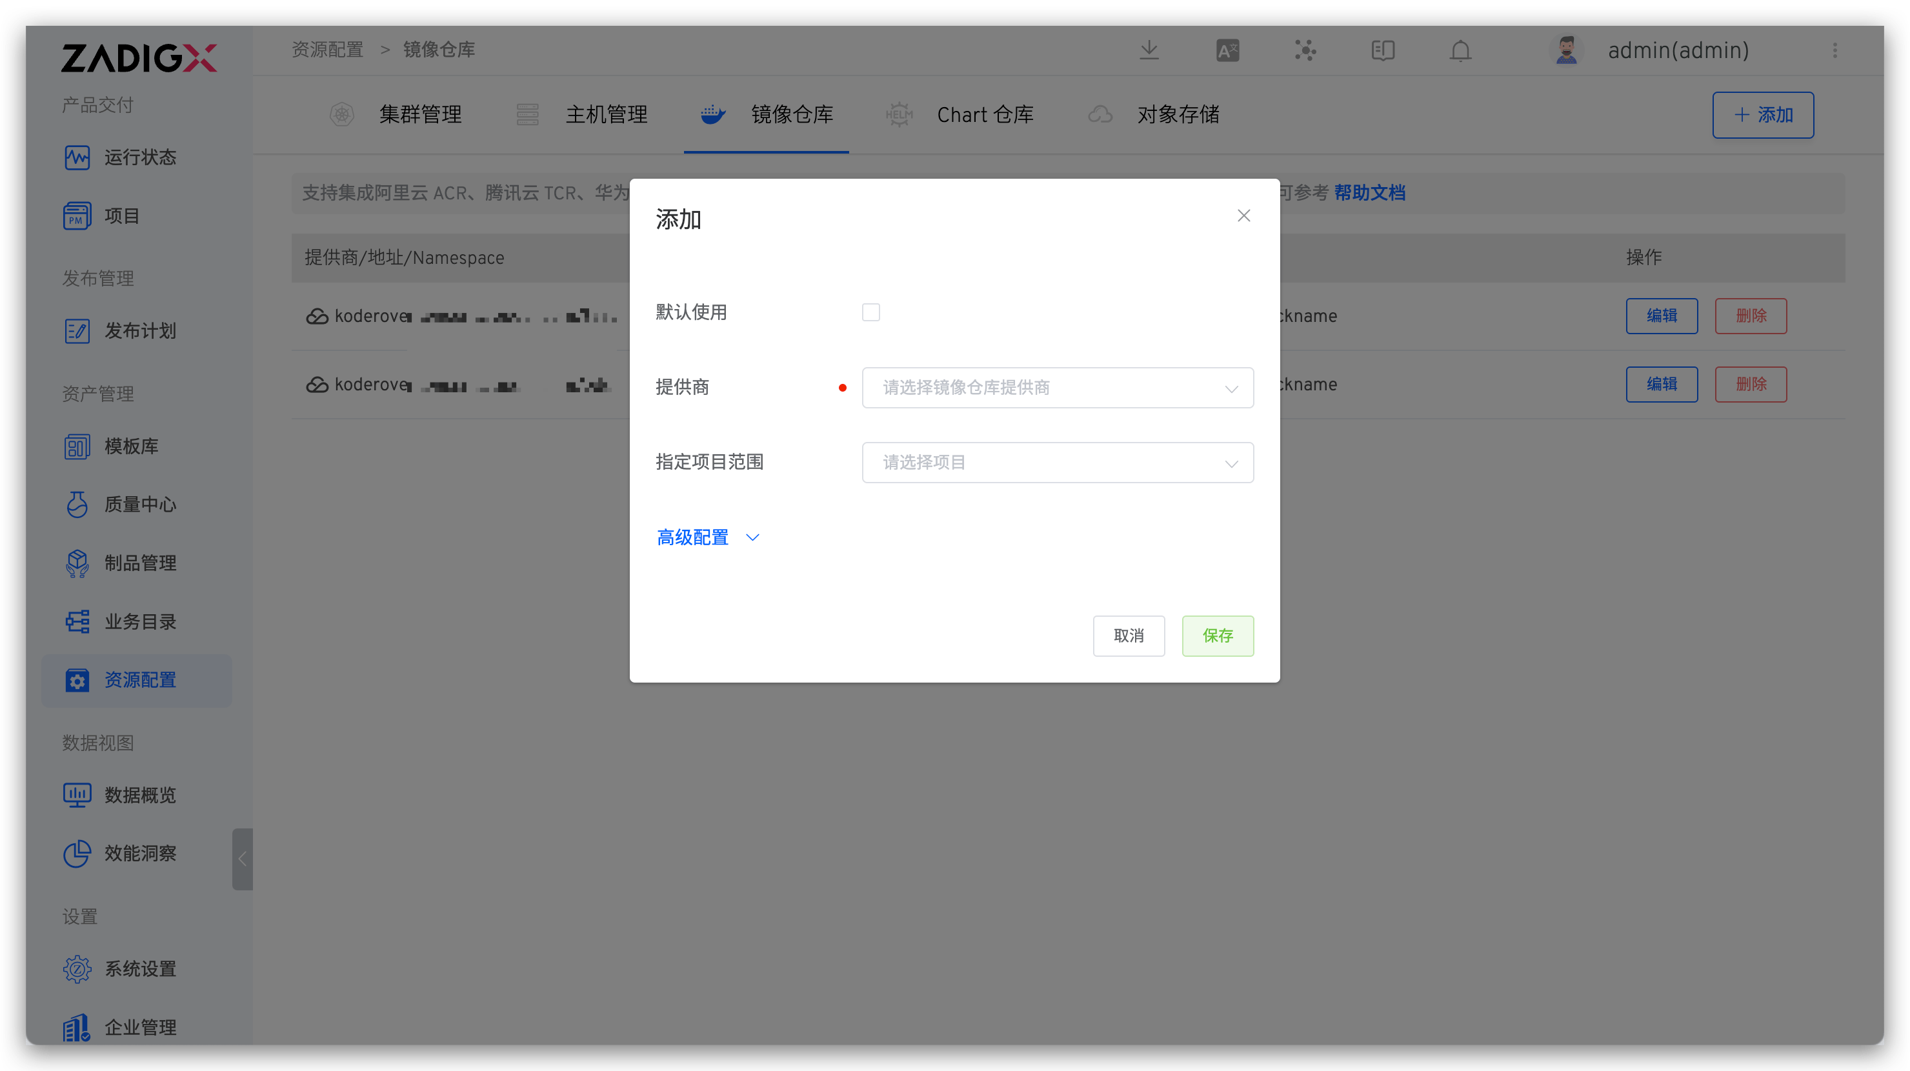Viewport: 1910px width, 1071px height.
Task: Click 资源配置 in breadcrumb
Action: 327,50
